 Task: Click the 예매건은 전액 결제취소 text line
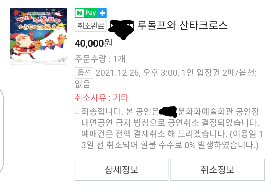coord(172,134)
